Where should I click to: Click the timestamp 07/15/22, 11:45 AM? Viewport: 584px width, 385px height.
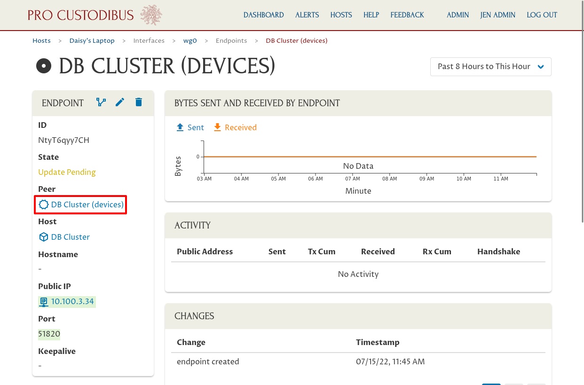390,362
